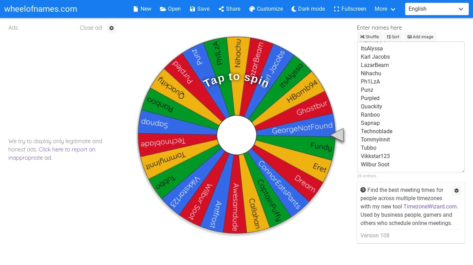This screenshot has width=473, height=265.
Task: Open a saved wheel via Open
Action: [x=170, y=9]
